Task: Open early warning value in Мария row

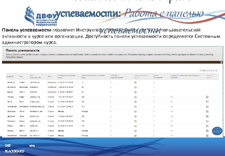Action: coord(172,97)
